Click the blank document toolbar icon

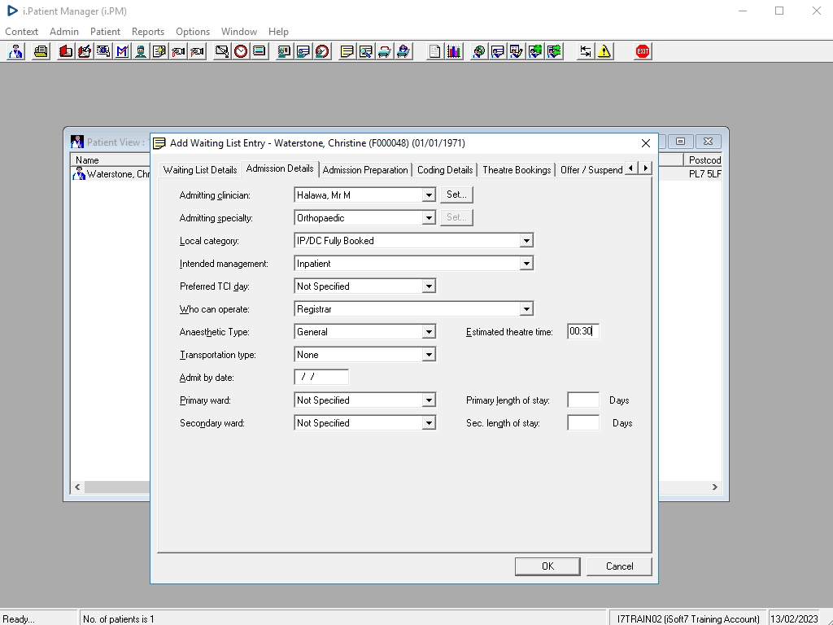tap(434, 51)
